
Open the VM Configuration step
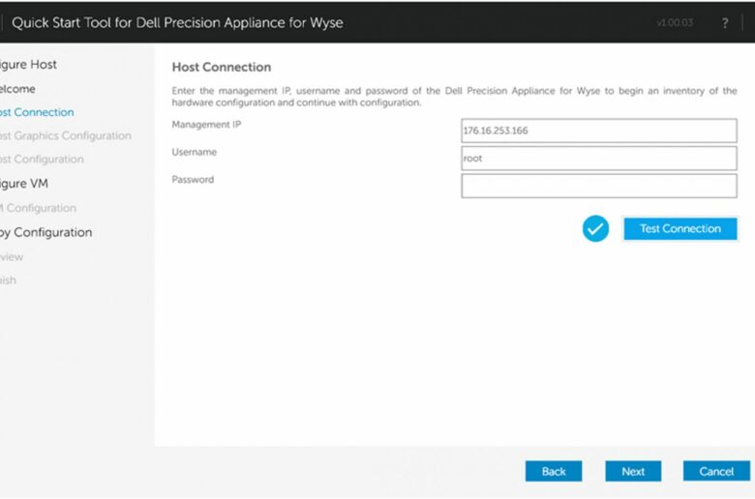point(38,208)
